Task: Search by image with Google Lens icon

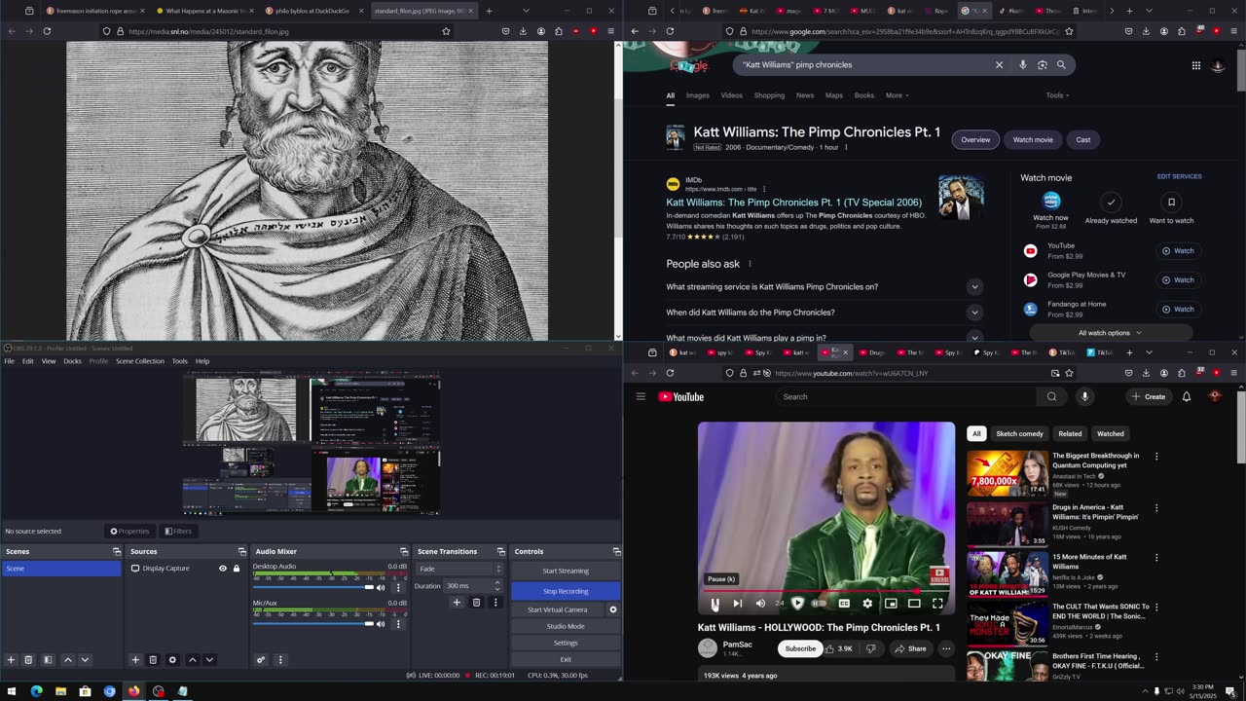Action: tap(1043, 65)
